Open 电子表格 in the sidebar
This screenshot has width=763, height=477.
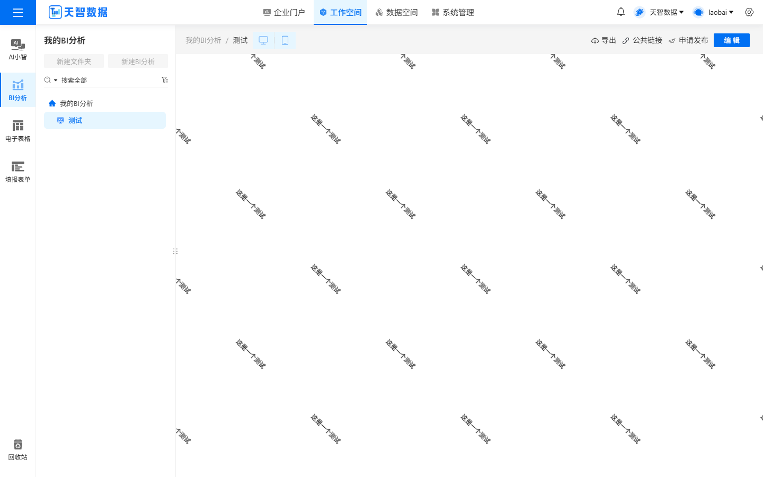click(x=17, y=131)
